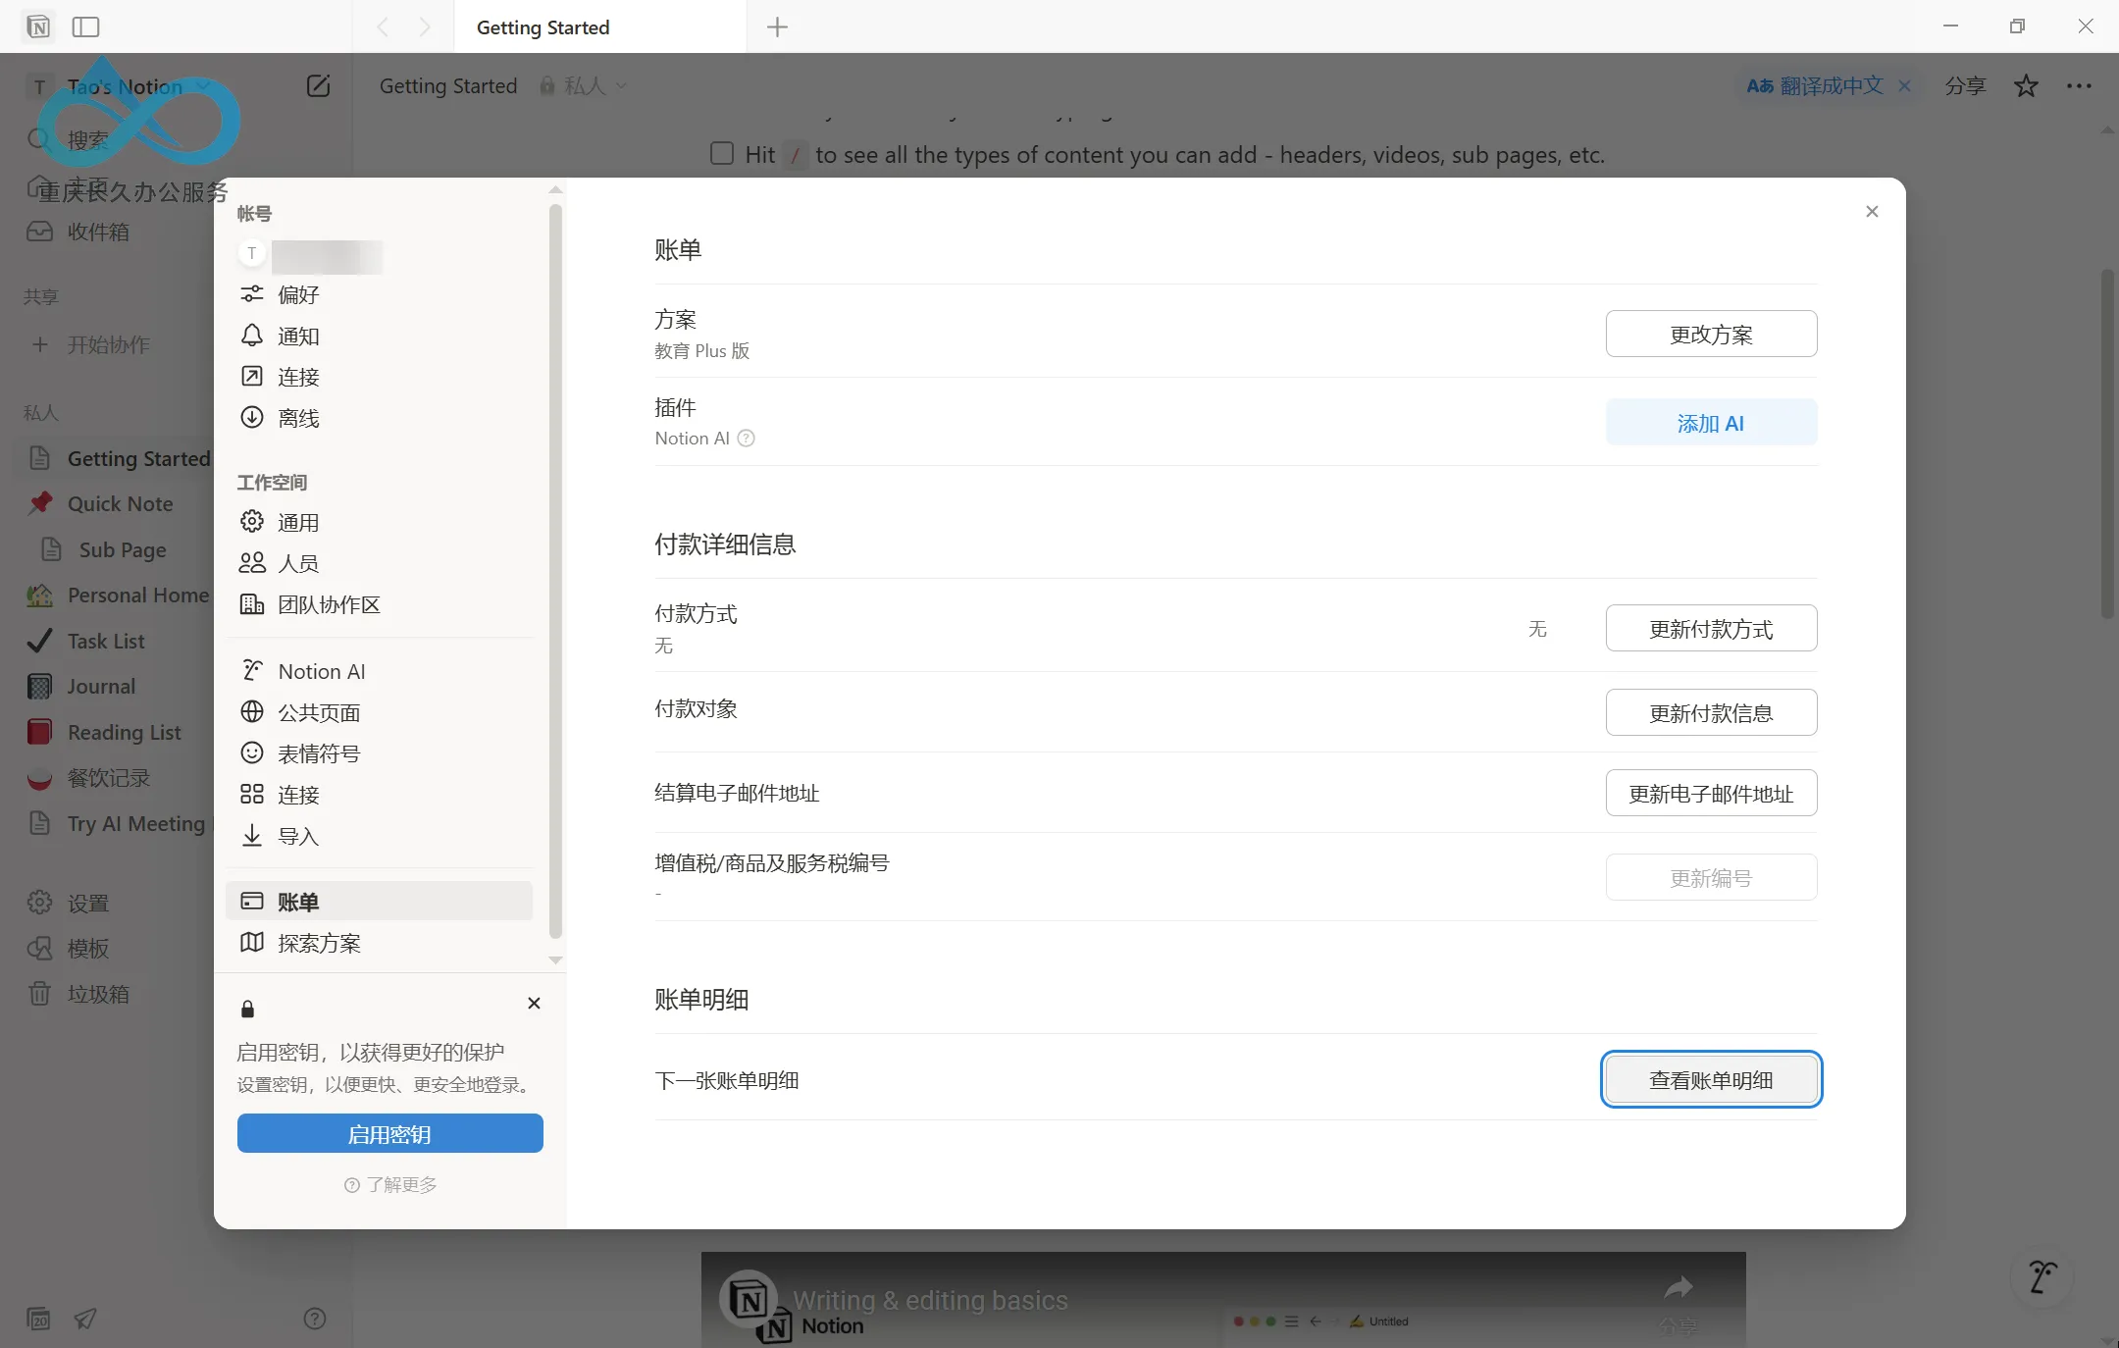
Task: Click 更改方案 change plan button
Action: [1711, 335]
